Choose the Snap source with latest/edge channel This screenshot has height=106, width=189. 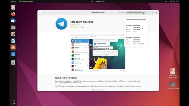coord(136,41)
